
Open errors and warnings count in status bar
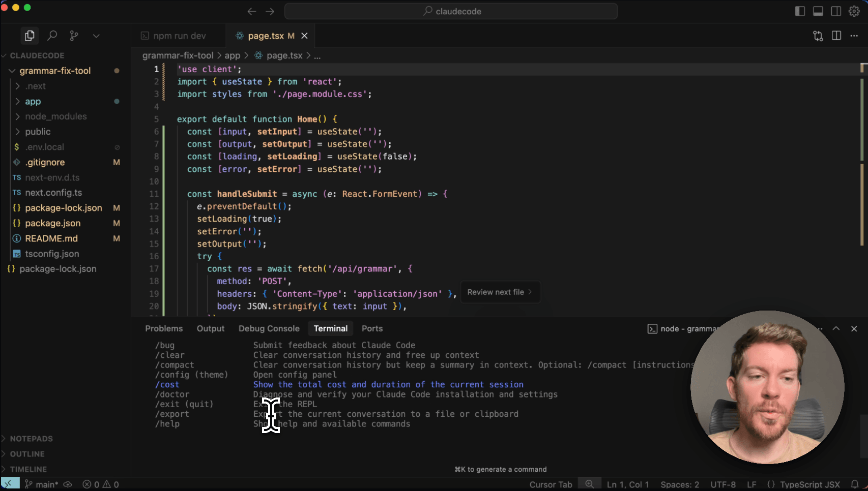click(101, 484)
